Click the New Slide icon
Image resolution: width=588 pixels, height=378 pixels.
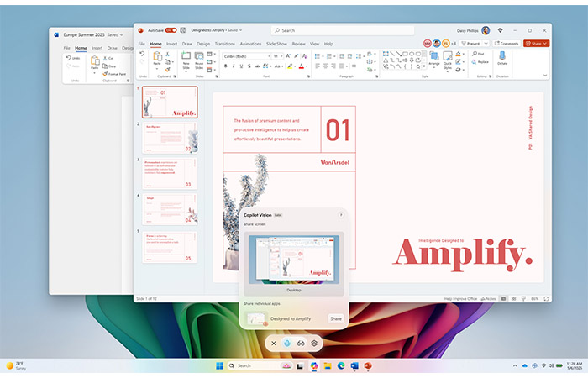point(186,56)
